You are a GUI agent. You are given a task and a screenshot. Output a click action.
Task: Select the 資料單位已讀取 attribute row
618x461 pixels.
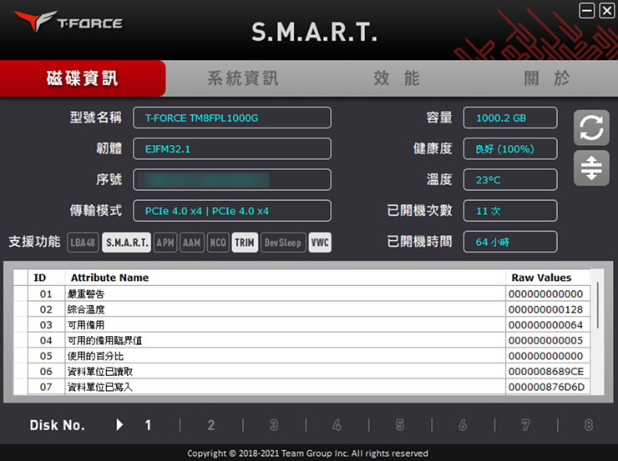point(302,371)
